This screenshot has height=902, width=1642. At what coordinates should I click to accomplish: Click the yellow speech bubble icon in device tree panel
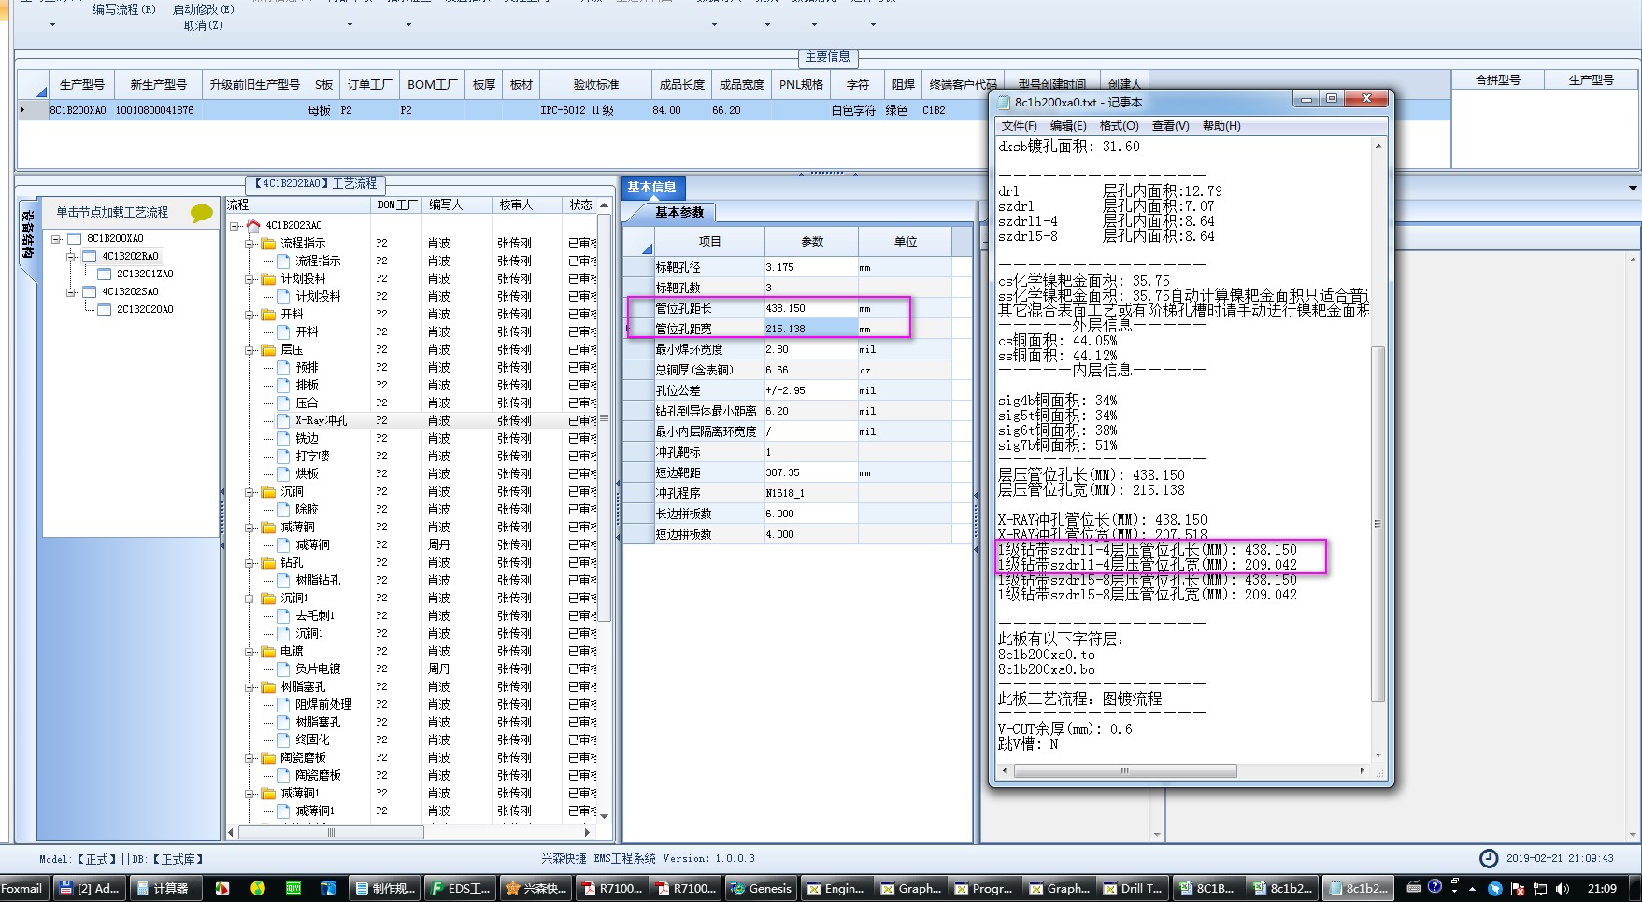pos(201,213)
